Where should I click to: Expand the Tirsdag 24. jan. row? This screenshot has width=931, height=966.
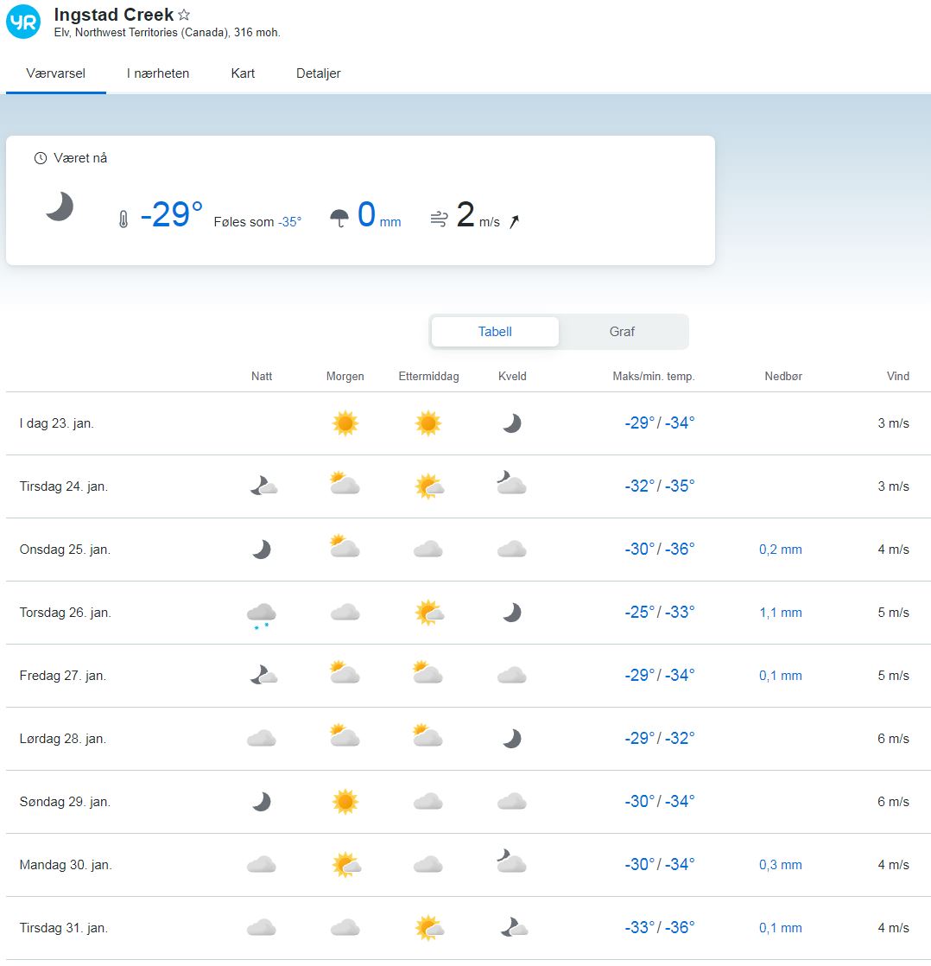[x=64, y=486]
